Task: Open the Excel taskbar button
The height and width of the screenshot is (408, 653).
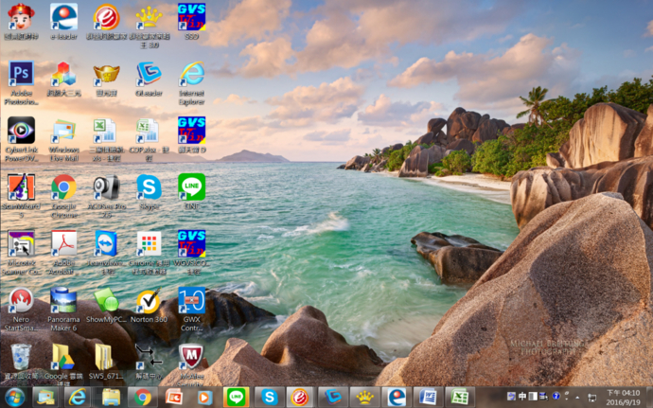Action: 459,397
